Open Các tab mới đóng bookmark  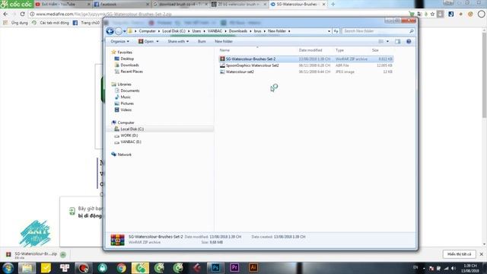click(x=51, y=23)
